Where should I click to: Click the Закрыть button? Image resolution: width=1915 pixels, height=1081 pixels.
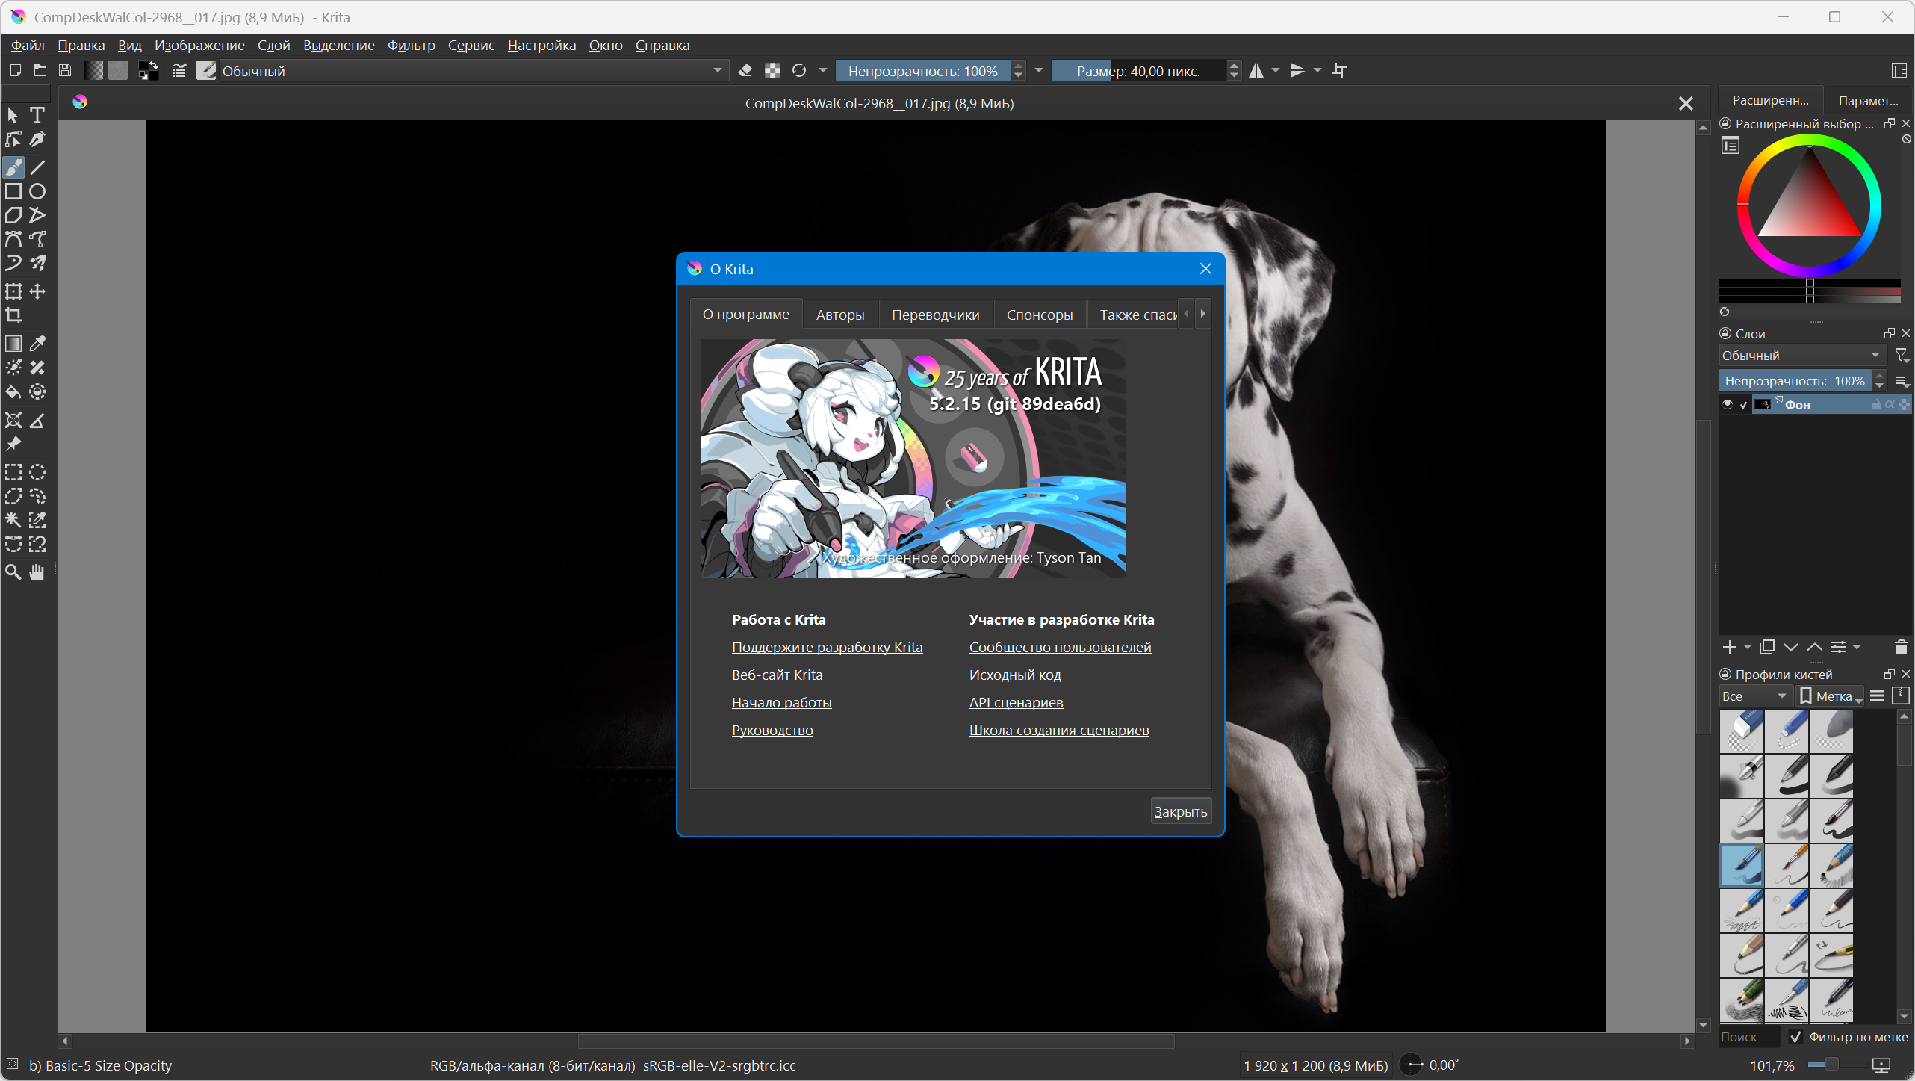click(x=1180, y=811)
